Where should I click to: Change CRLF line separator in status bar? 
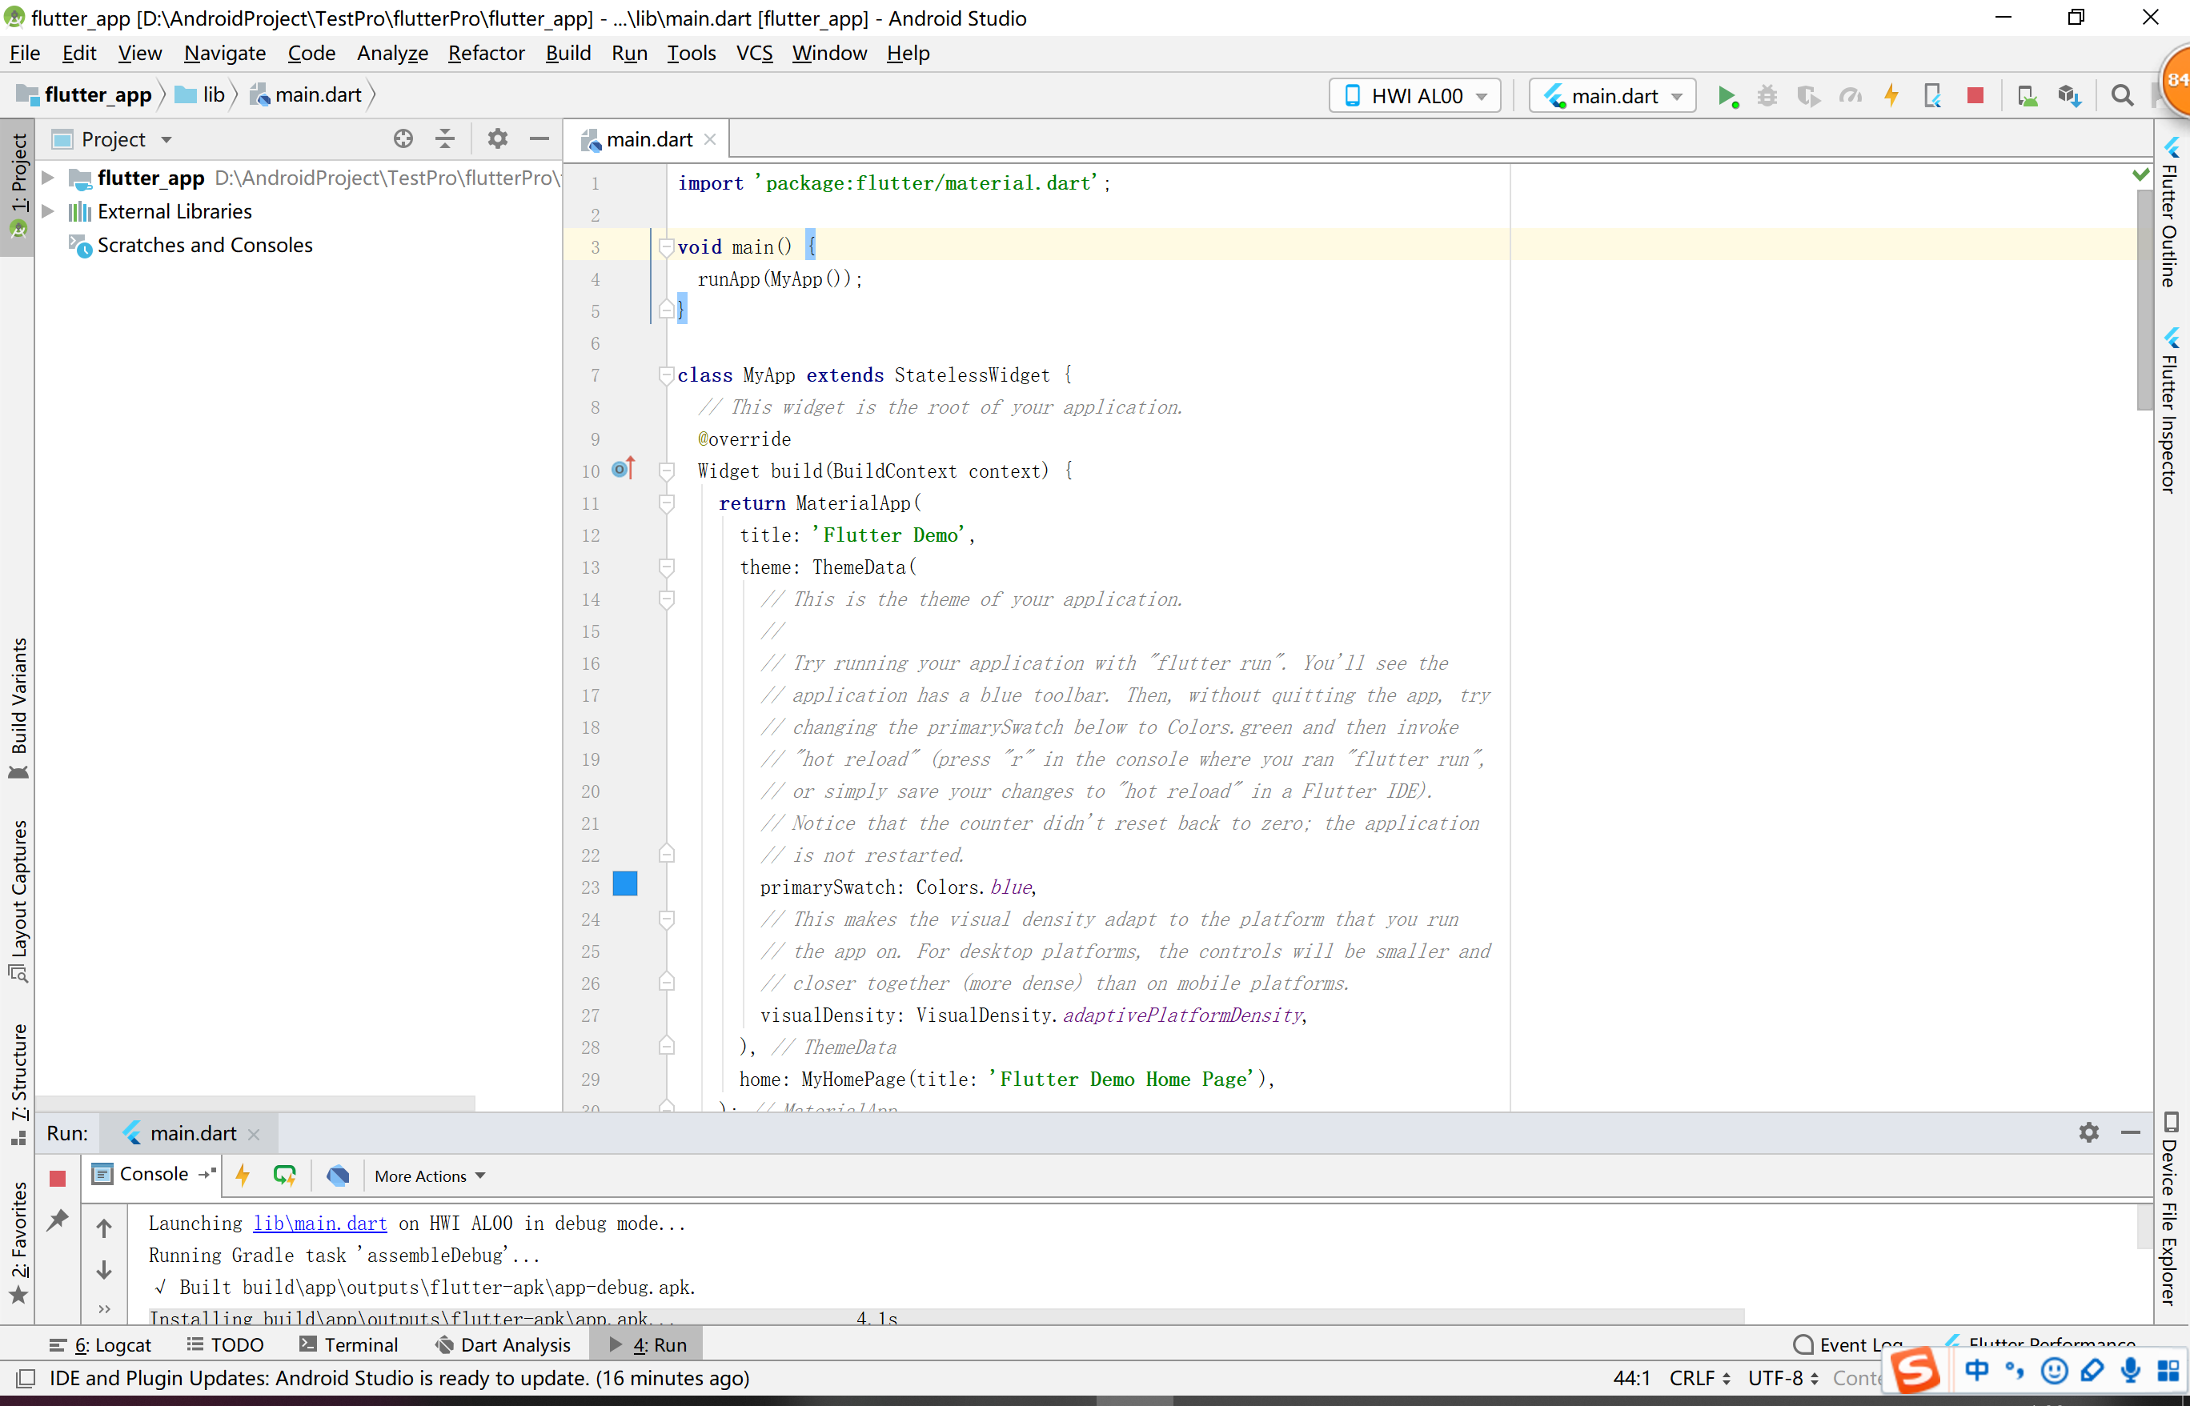pyautogui.click(x=1699, y=1378)
